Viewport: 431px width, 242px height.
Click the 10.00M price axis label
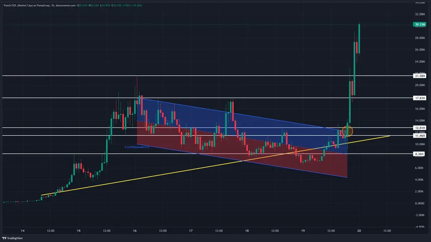coord(420,144)
